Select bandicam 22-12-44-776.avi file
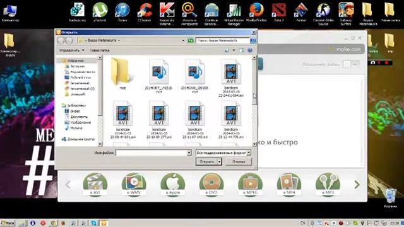The image size is (404, 227). (231, 120)
